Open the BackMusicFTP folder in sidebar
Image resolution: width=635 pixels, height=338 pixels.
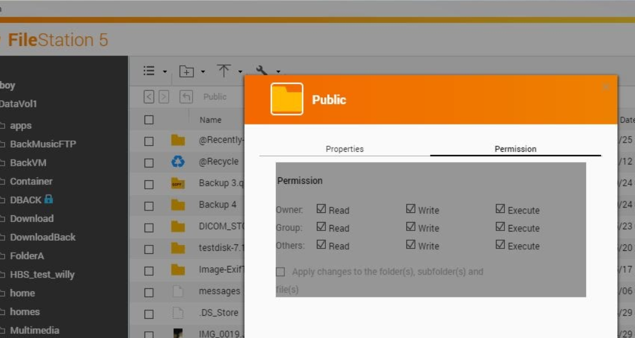point(43,144)
